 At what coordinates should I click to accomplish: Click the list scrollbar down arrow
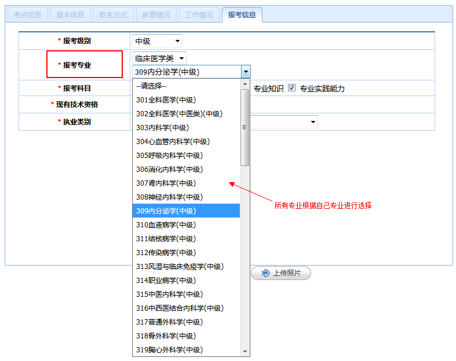tap(245, 352)
